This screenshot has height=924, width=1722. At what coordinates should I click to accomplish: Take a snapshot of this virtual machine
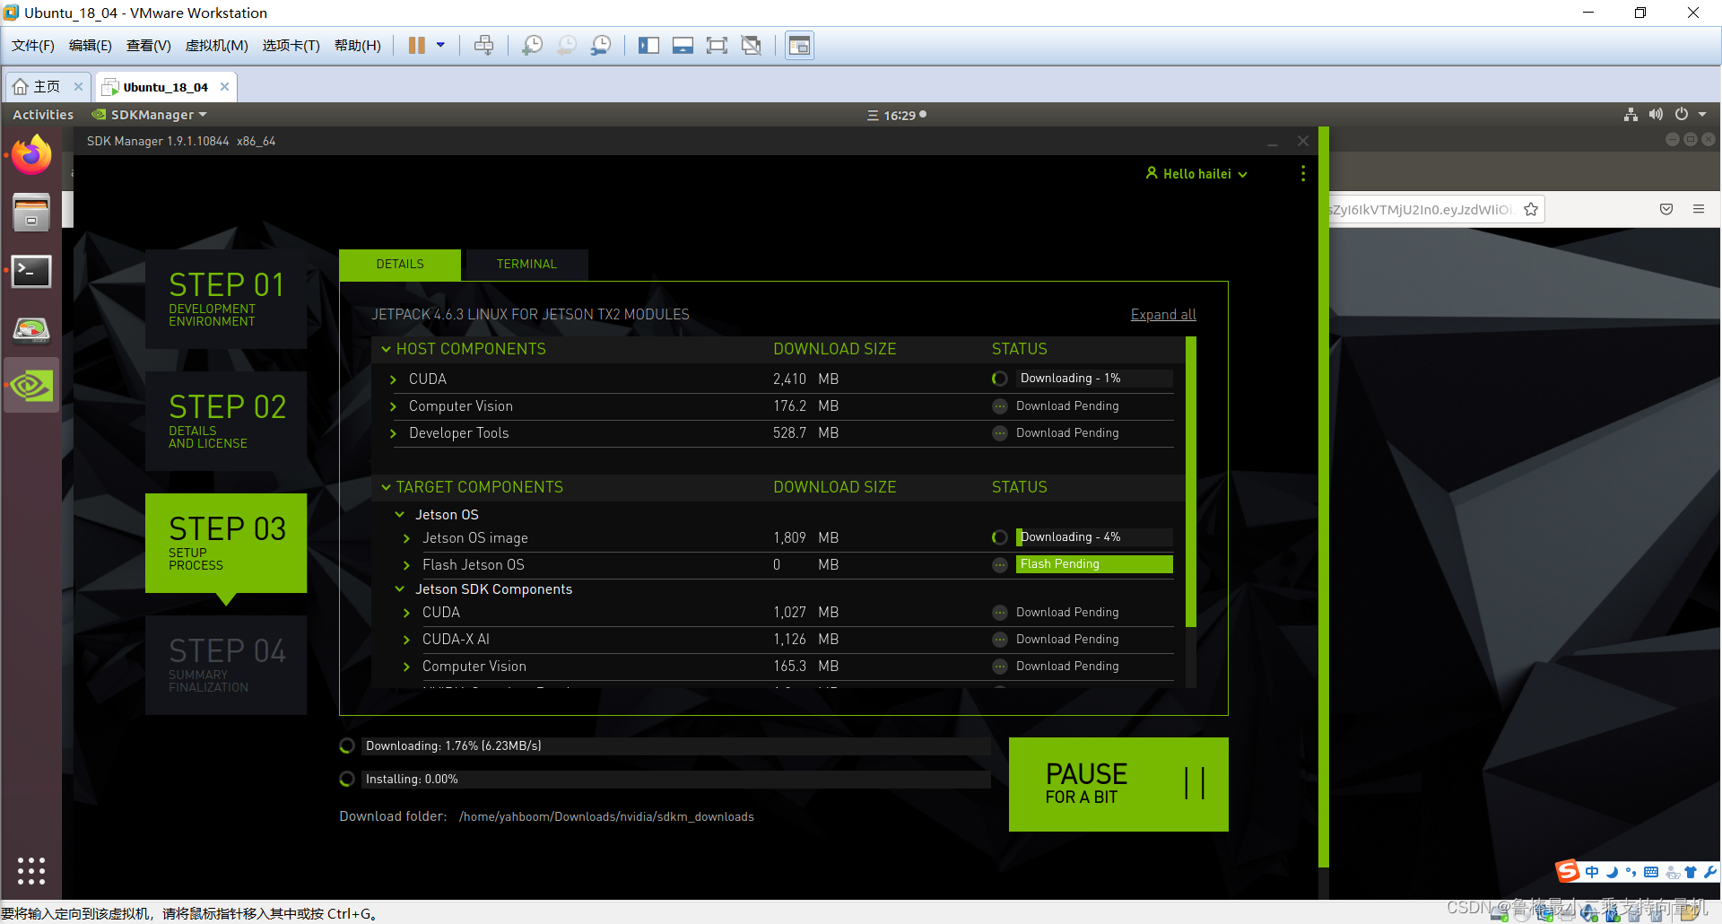[533, 46]
